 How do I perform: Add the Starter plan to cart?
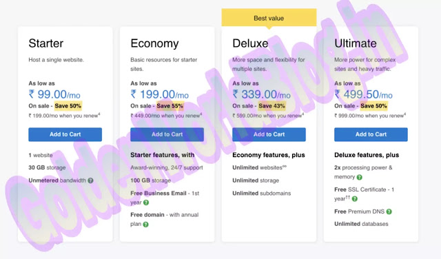65,134
